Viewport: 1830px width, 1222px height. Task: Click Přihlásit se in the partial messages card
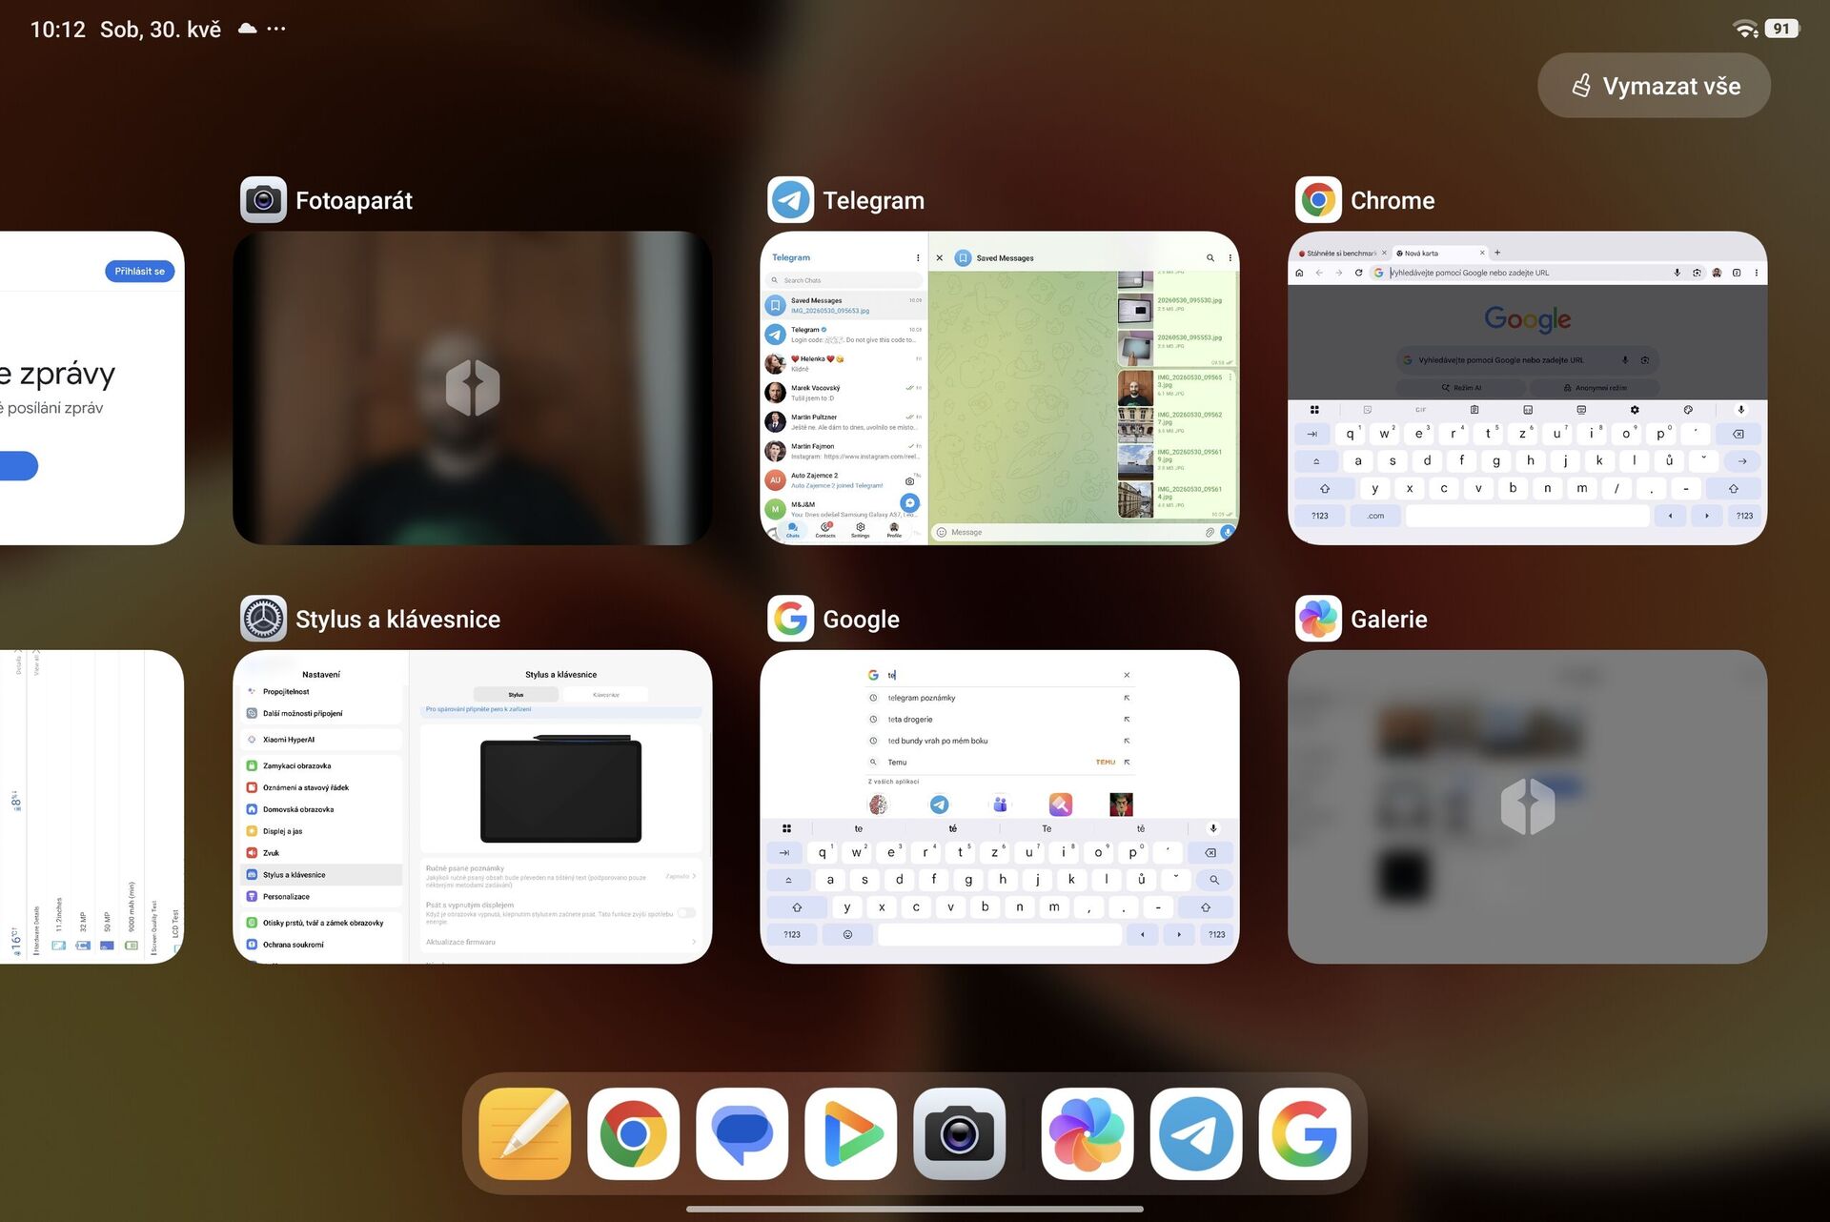tap(139, 271)
